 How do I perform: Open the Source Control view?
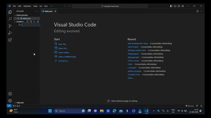(10, 26)
